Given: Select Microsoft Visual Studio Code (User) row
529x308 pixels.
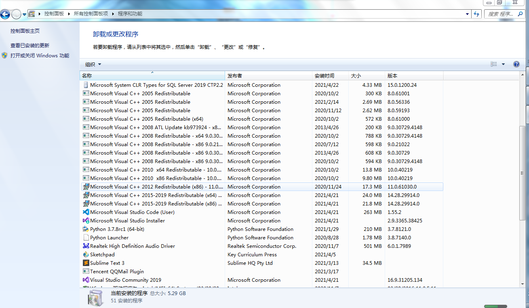Looking at the screenshot, I should (261, 212).
